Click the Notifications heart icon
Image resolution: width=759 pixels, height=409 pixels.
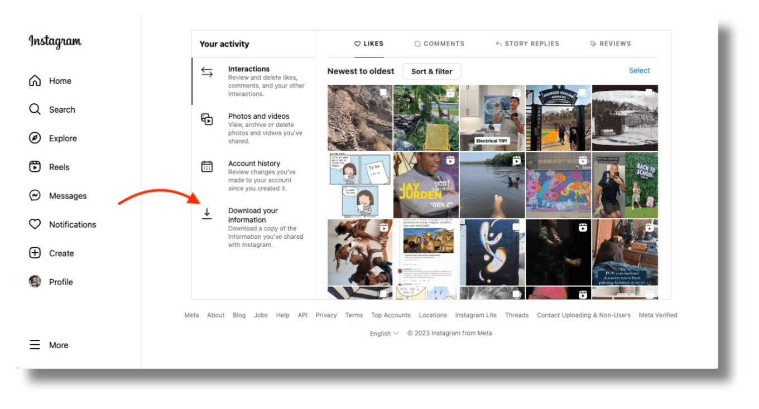click(35, 224)
